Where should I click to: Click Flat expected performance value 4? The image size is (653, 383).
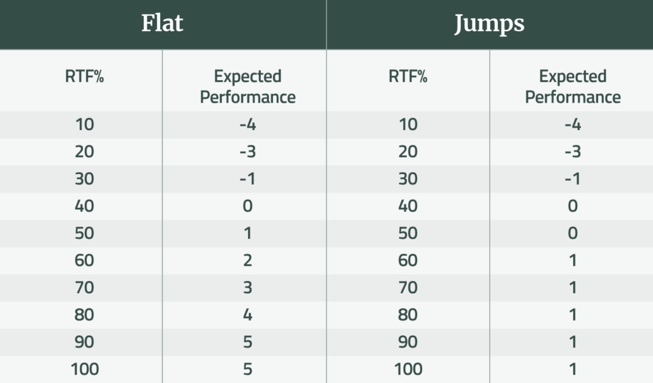tap(247, 315)
